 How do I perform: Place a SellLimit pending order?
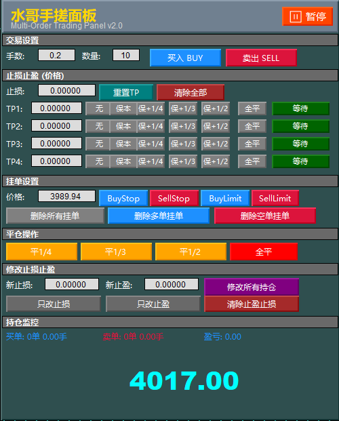tap(275, 198)
